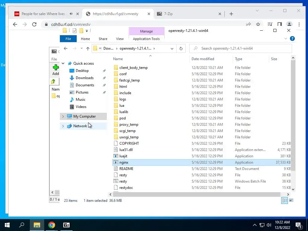Image resolution: width=308 pixels, height=231 pixels.
Task: Unpin Downloads from Quick access
Action: [x=104, y=78]
